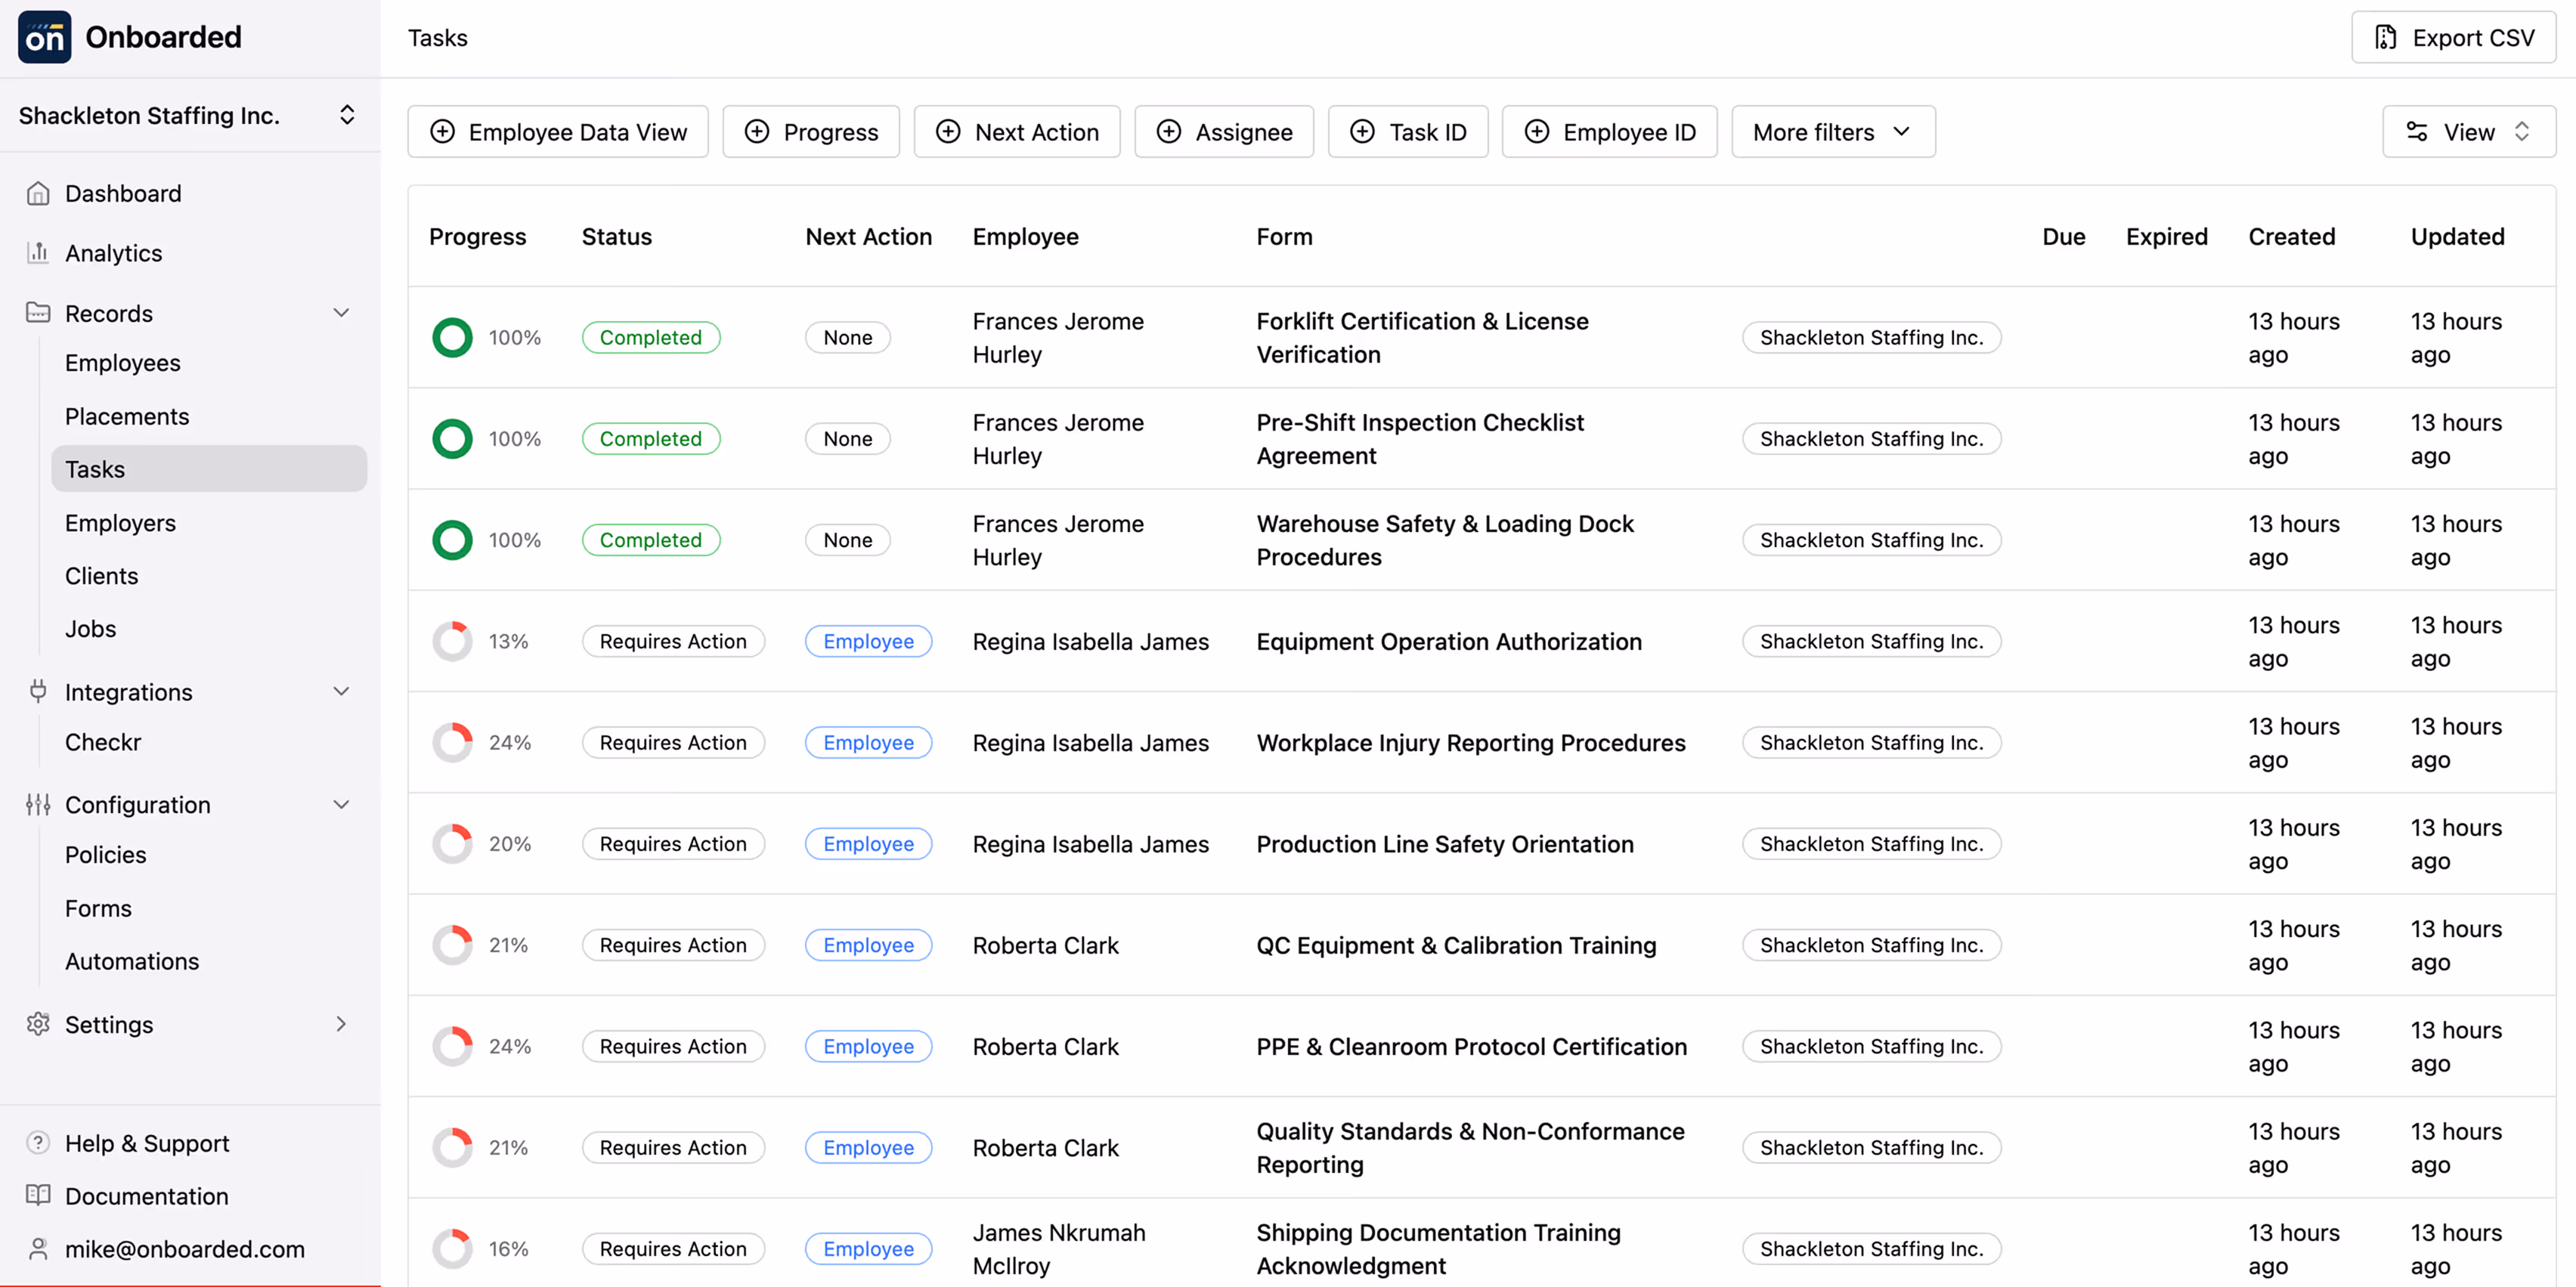Open Settings via the gear icon
The image size is (2576, 1287).
[37, 1024]
